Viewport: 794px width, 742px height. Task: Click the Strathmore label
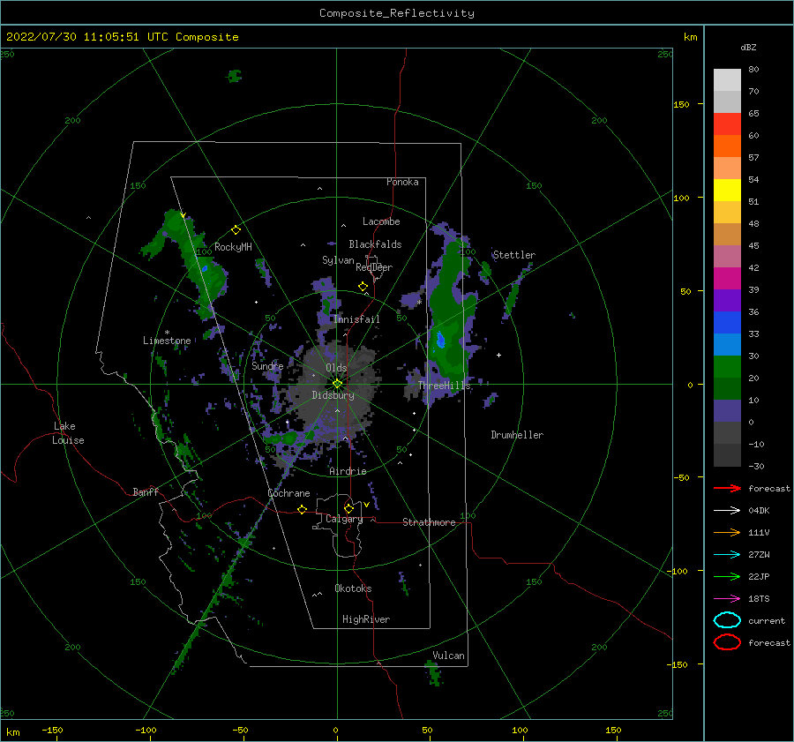(429, 522)
